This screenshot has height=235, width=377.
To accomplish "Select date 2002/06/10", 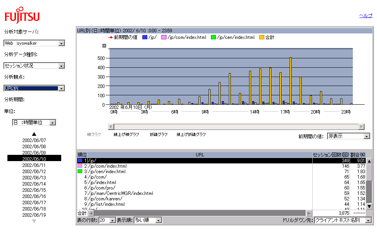I will (x=34, y=159).
